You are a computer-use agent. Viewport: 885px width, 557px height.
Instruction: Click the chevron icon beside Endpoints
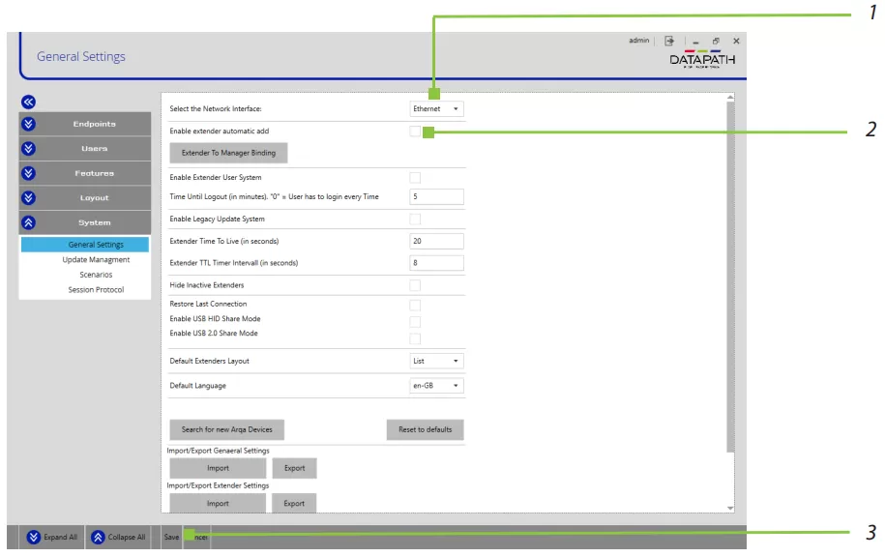(x=28, y=124)
